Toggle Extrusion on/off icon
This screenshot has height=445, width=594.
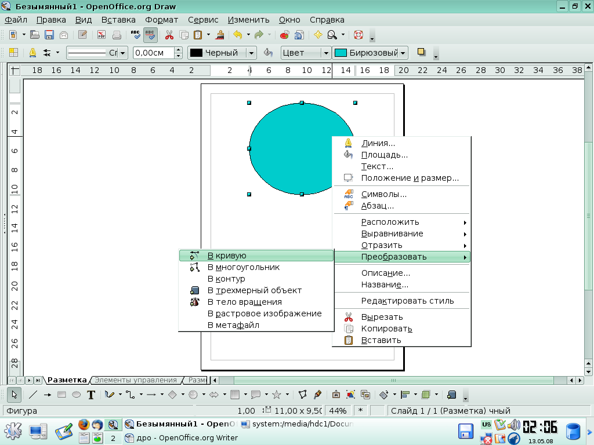pyautogui.click(x=451, y=395)
